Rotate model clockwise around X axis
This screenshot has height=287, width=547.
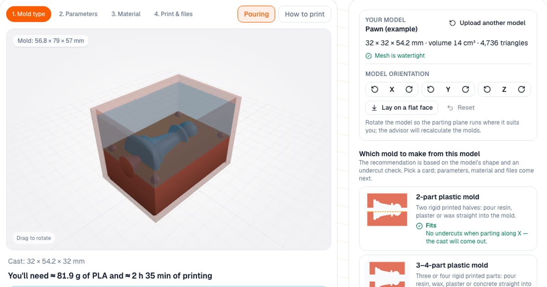(x=409, y=89)
